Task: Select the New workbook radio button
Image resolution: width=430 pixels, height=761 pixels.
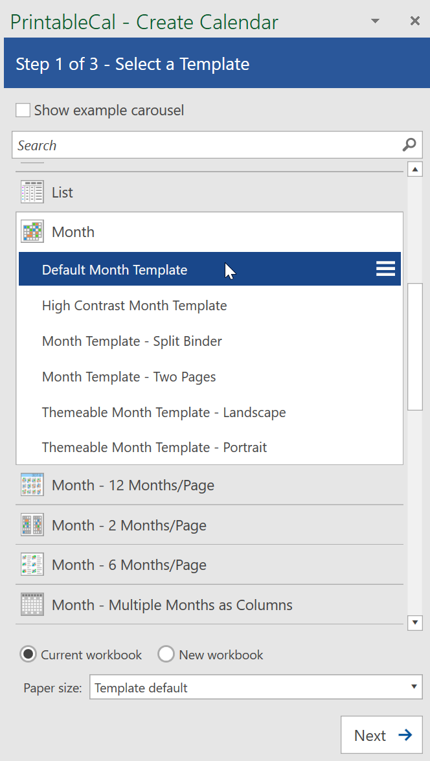Action: coord(166,654)
